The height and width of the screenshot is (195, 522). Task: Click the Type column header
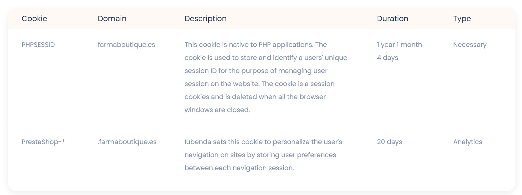point(462,19)
